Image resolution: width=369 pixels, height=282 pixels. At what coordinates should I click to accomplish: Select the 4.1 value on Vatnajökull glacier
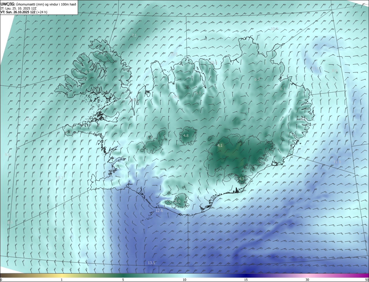(220, 146)
